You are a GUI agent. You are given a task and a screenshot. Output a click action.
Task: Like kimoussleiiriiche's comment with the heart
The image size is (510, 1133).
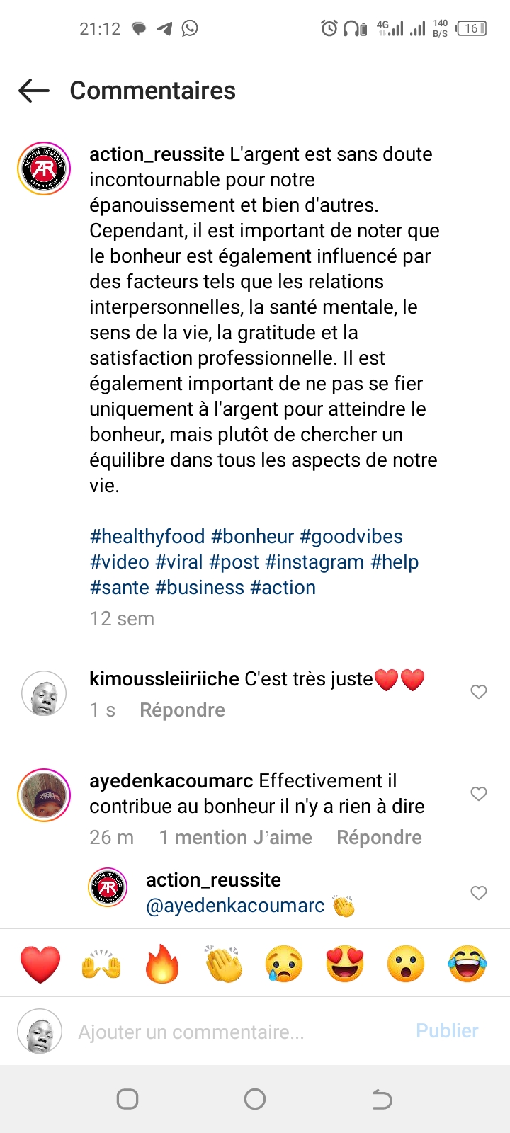(479, 692)
